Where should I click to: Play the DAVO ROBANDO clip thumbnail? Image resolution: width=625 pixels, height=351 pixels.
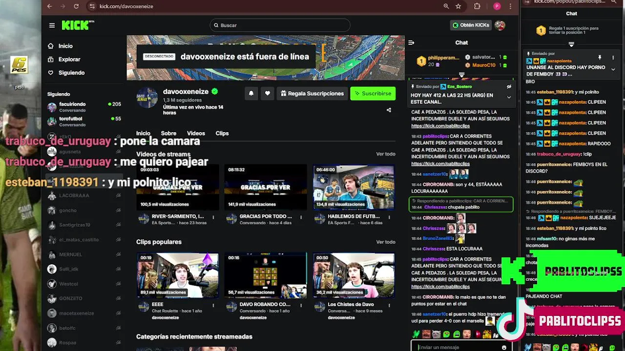[266, 275]
